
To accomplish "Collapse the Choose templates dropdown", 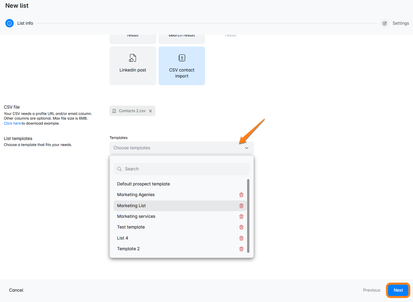I will click(182, 148).
